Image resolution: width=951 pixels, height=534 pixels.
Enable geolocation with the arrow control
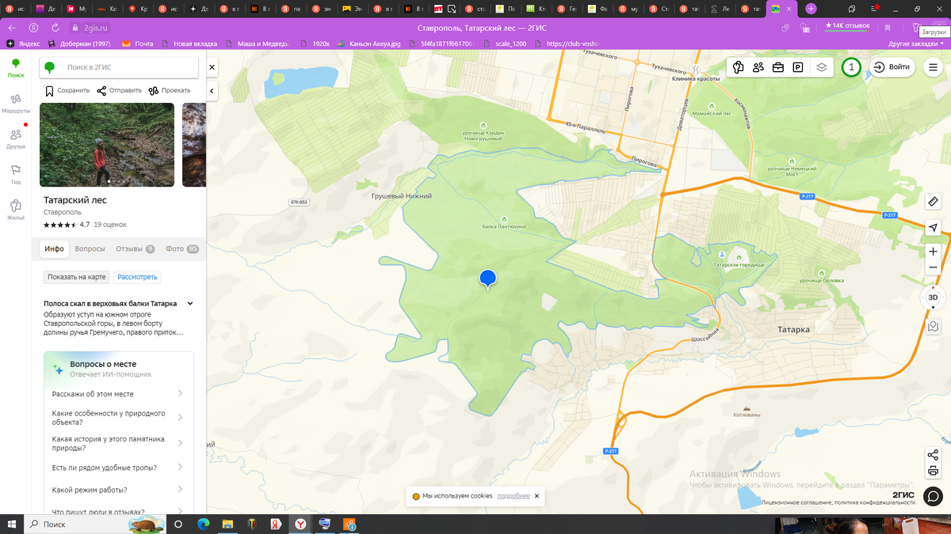pos(934,228)
